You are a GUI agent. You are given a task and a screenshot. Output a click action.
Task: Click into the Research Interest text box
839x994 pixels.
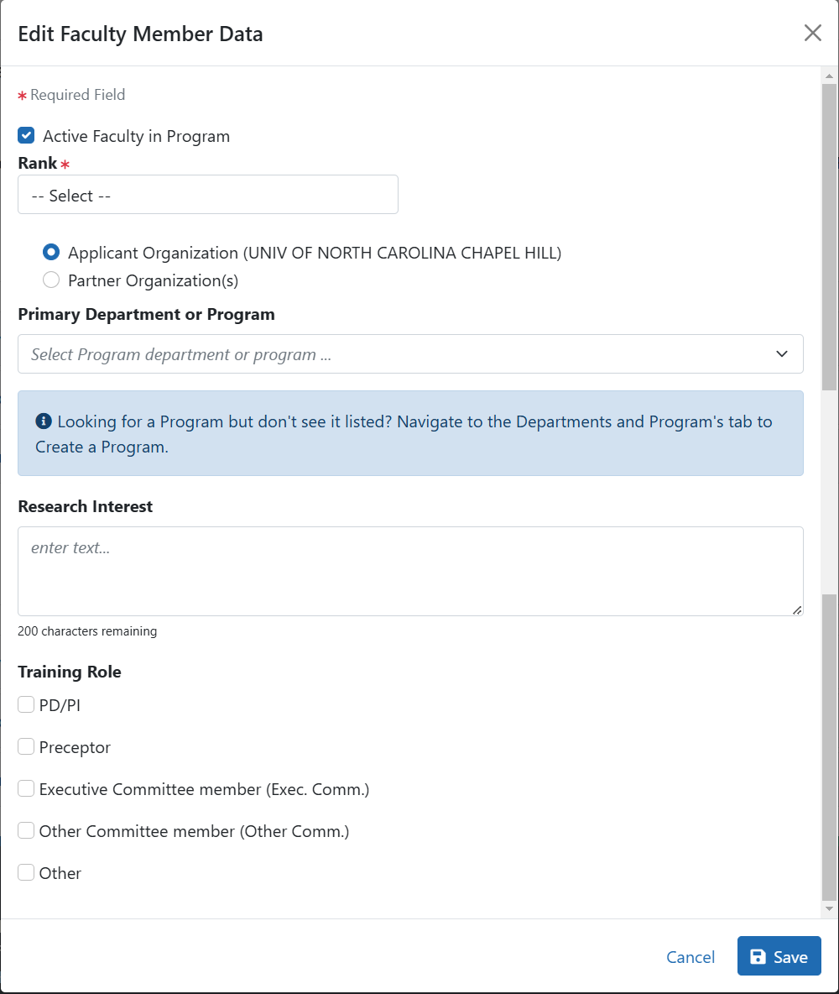click(410, 571)
